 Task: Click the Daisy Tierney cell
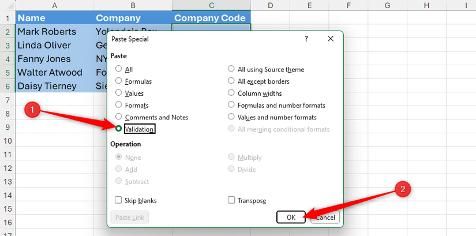pyautogui.click(x=55, y=86)
